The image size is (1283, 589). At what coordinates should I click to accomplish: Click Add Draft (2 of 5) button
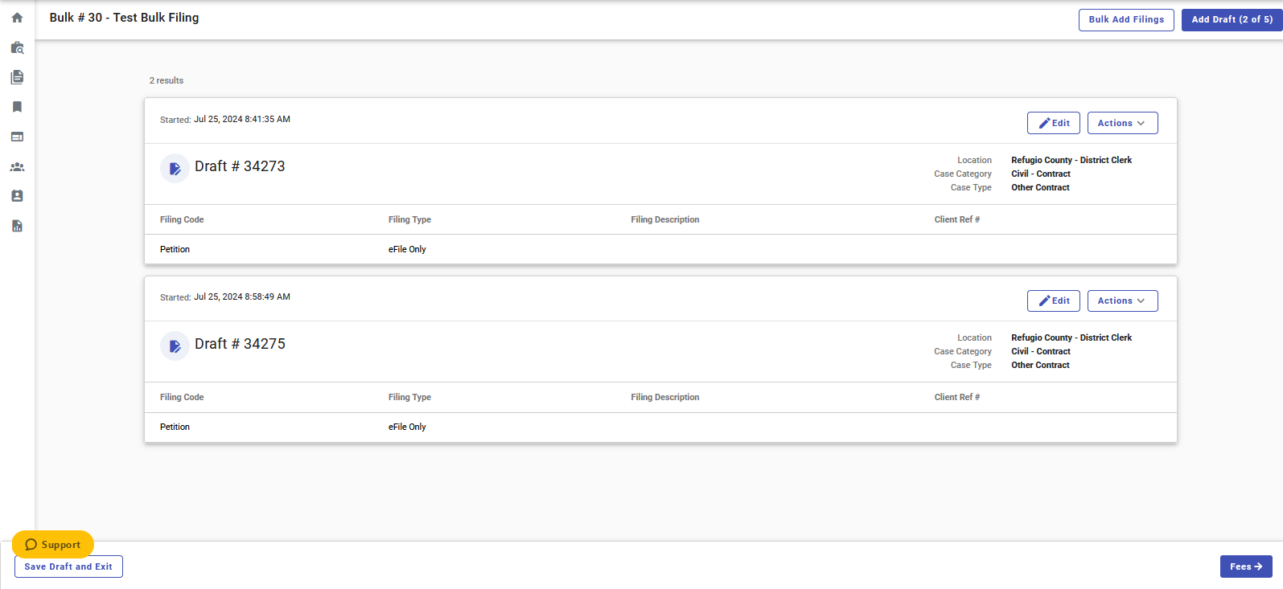(1232, 19)
